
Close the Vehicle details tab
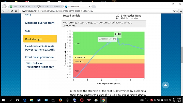click(x=89, y=7)
